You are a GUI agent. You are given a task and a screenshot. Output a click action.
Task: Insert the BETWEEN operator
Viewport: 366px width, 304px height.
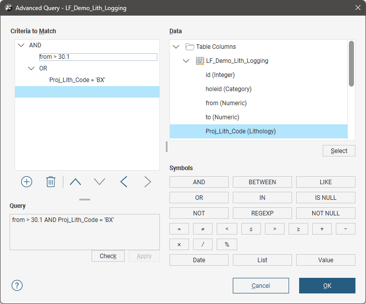pos(262,182)
